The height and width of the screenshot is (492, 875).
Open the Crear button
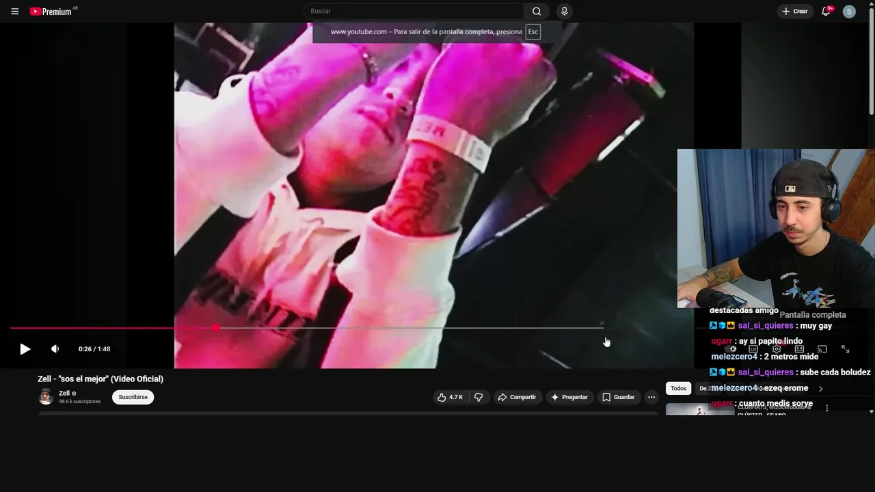coord(795,11)
